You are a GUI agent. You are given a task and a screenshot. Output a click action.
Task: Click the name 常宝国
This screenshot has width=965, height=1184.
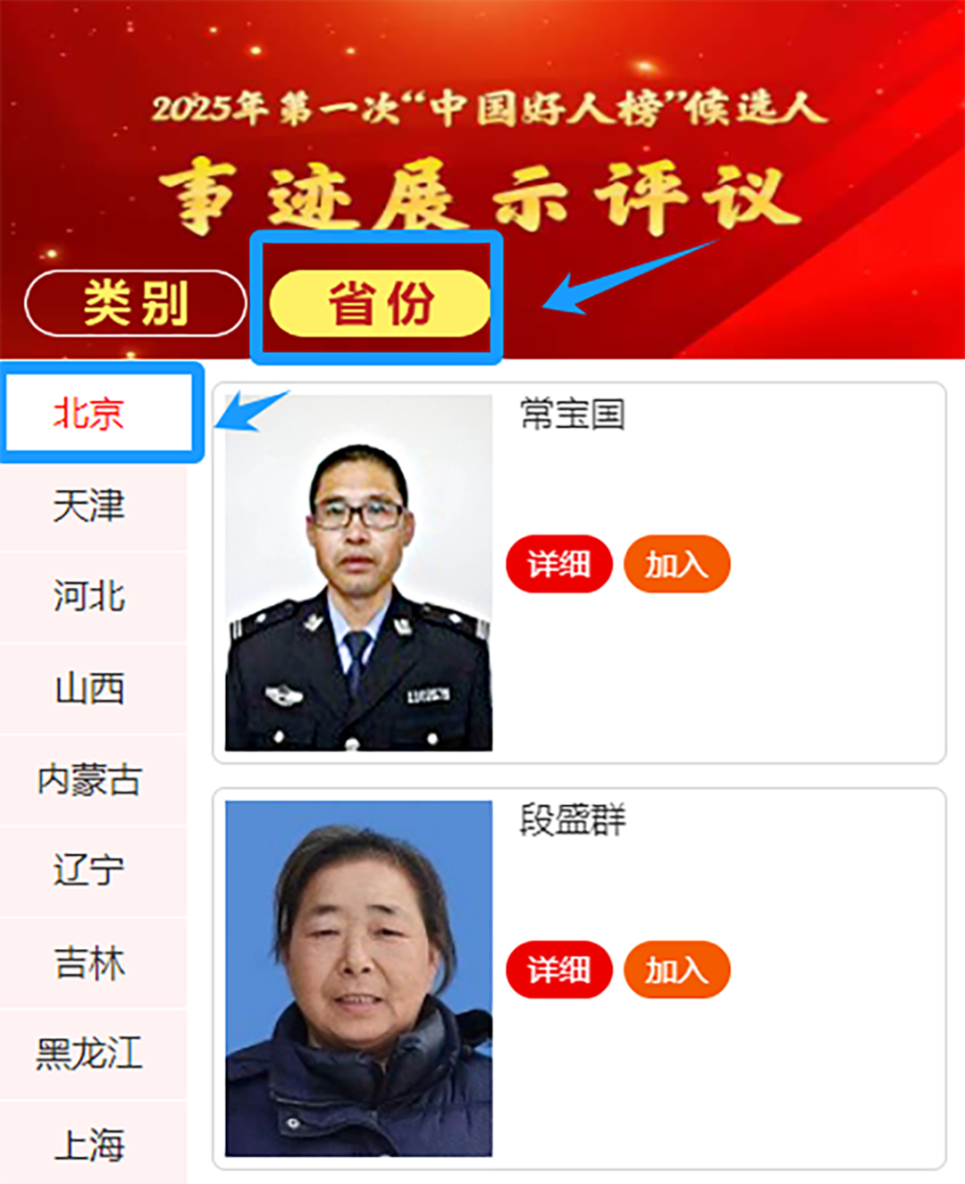(573, 415)
